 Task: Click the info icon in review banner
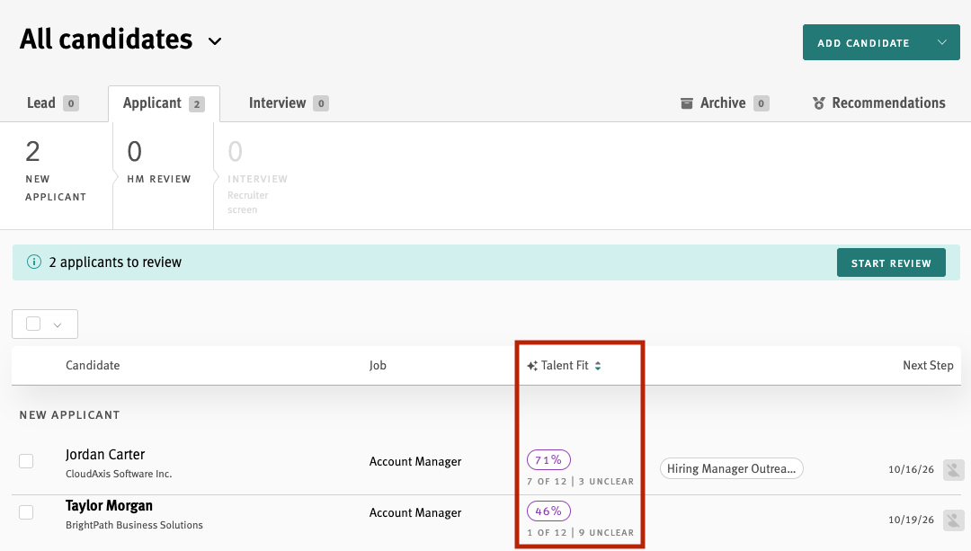pyautogui.click(x=34, y=262)
